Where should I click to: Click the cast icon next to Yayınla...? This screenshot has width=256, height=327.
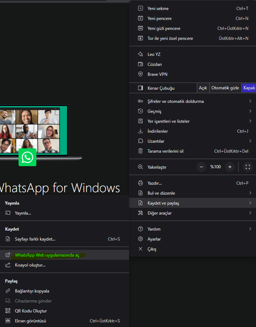tap(8, 213)
